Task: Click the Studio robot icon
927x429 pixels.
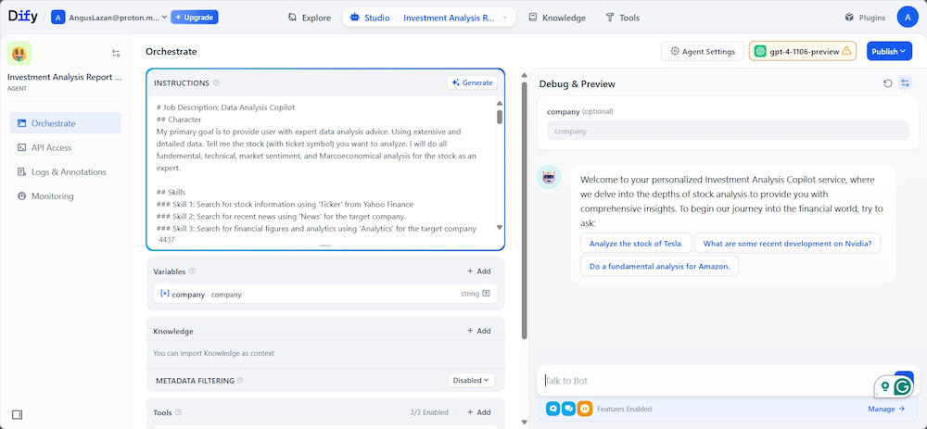Action: point(355,18)
